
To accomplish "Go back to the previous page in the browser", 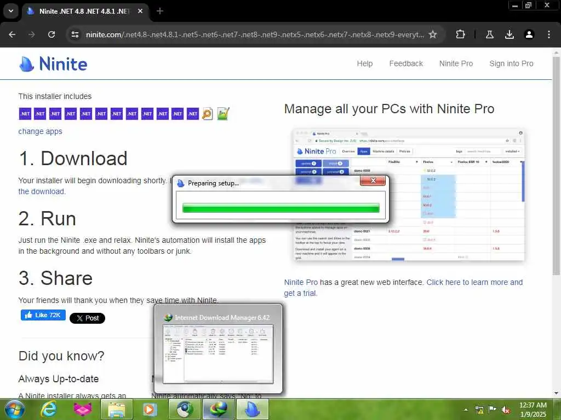I will click(x=12, y=34).
